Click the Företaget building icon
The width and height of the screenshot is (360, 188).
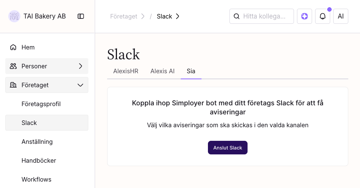click(x=13, y=85)
